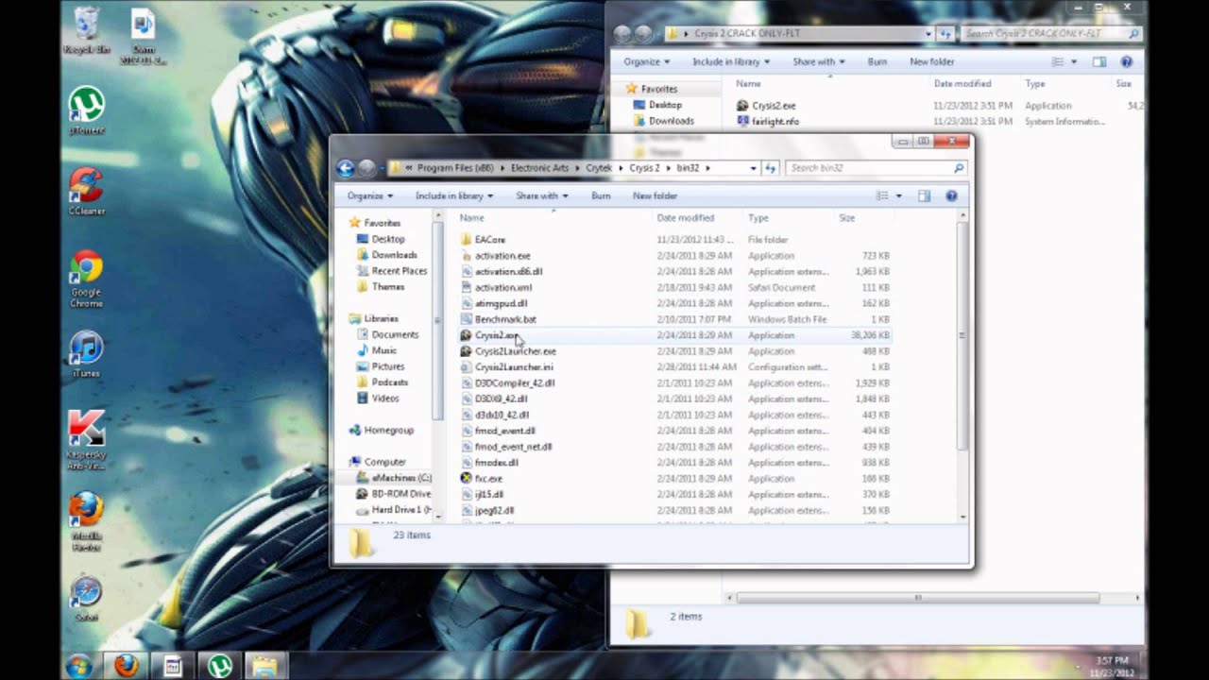Open the Safari desktop shortcut
Screen dimensions: 1209x680
pyautogui.click(x=86, y=597)
